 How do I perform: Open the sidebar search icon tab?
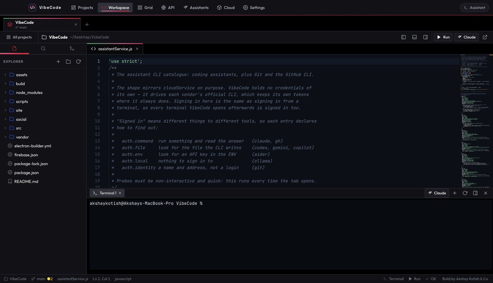(x=43, y=48)
